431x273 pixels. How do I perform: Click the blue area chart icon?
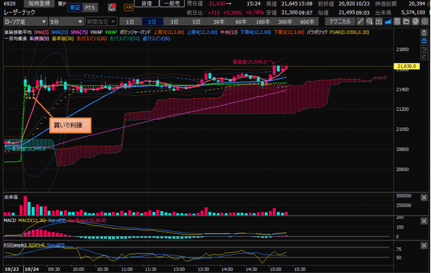click(388, 21)
